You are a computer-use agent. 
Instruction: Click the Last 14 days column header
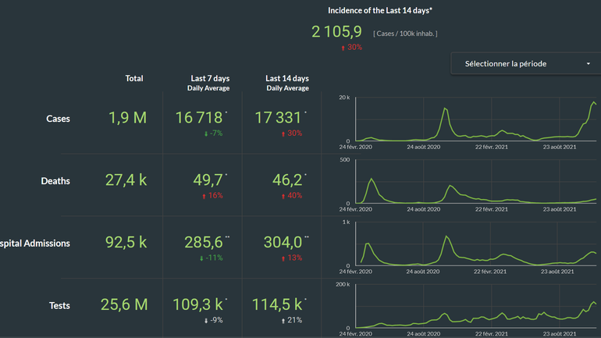(287, 78)
